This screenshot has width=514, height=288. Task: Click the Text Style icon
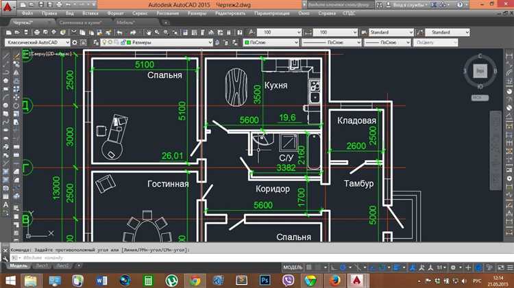click(x=252, y=32)
